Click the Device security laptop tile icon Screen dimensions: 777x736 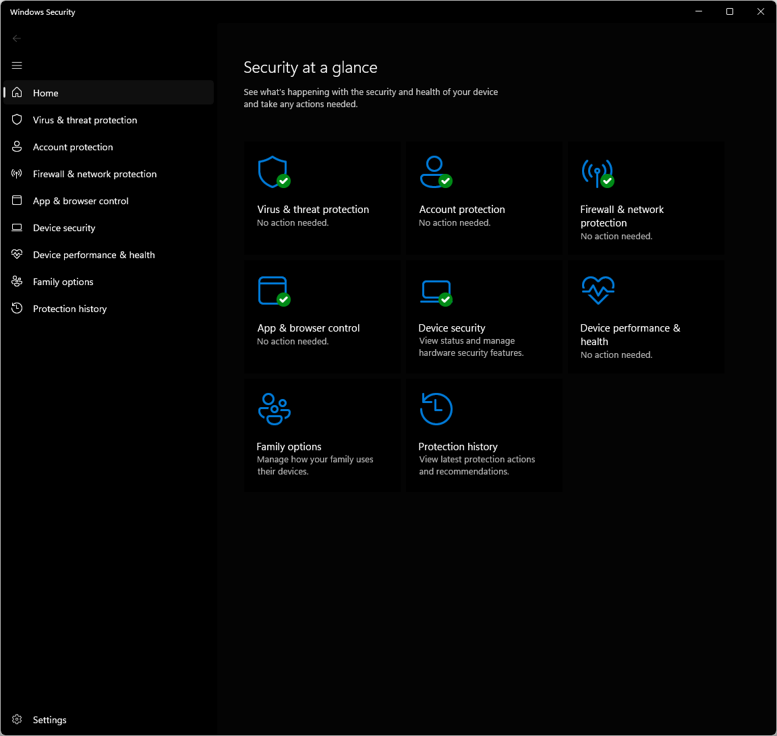coord(435,290)
